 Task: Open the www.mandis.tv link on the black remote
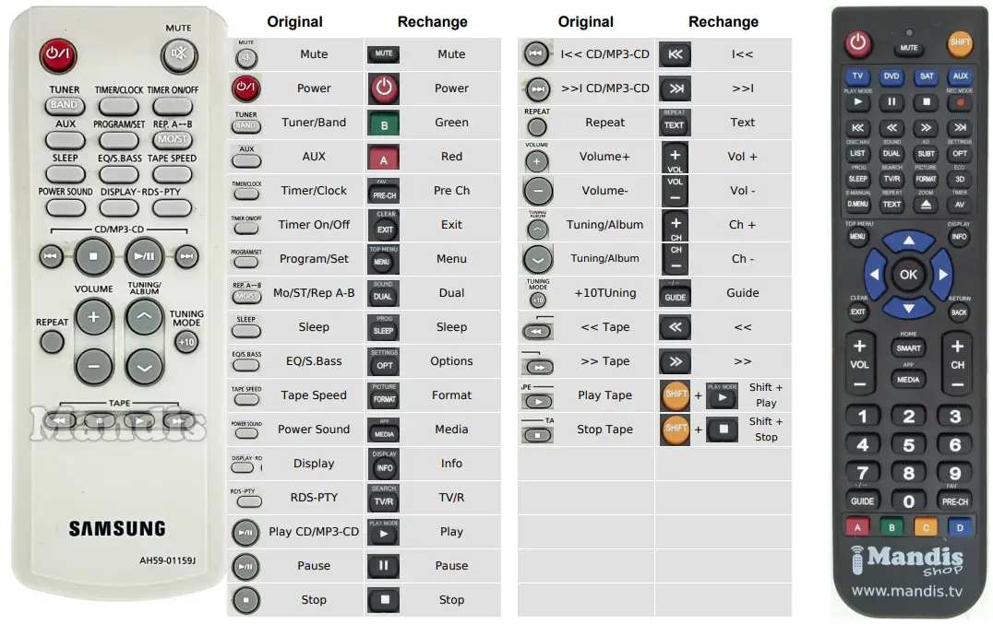click(908, 591)
